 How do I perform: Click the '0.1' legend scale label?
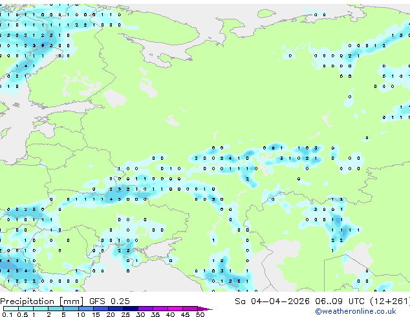coord(7,314)
